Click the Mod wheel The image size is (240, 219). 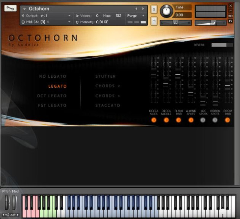click(14, 202)
